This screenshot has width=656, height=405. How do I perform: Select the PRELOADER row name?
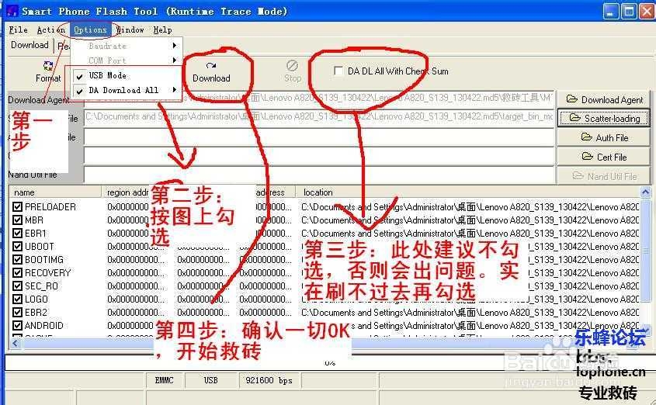click(x=50, y=207)
